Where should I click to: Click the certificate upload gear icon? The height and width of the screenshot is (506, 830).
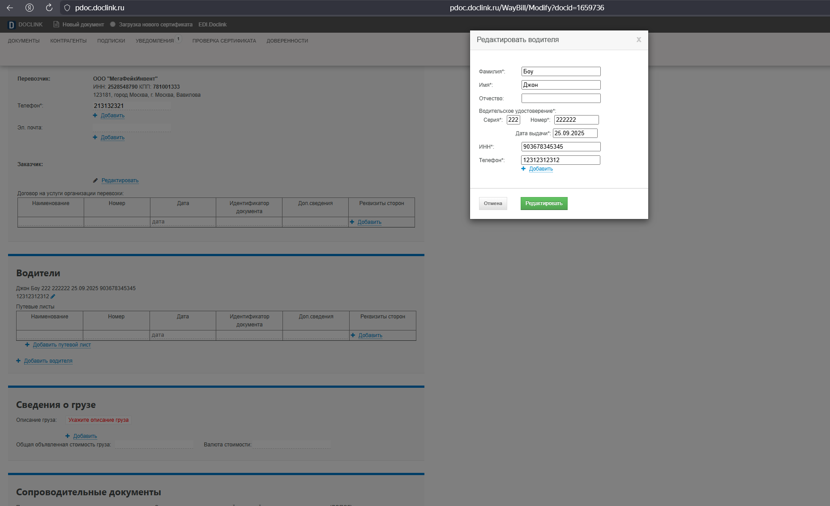(x=113, y=25)
